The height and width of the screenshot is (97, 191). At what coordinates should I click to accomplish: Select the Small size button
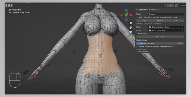pos(176,21)
